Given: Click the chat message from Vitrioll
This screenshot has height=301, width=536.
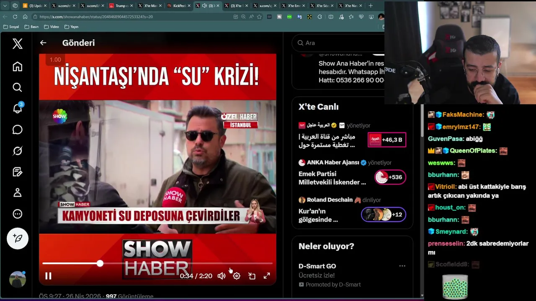Looking at the screenshot, I should [x=477, y=191].
